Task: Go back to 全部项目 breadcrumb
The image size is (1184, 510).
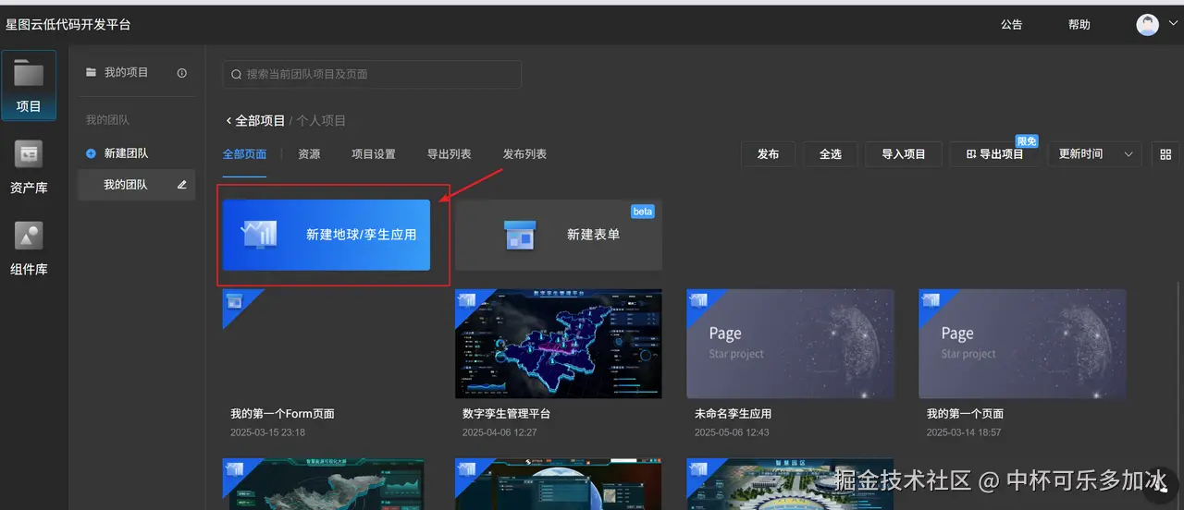Action: pos(260,121)
